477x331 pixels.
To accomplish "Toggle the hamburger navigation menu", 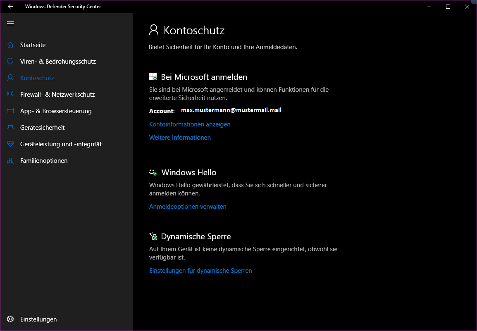I will click(10, 24).
